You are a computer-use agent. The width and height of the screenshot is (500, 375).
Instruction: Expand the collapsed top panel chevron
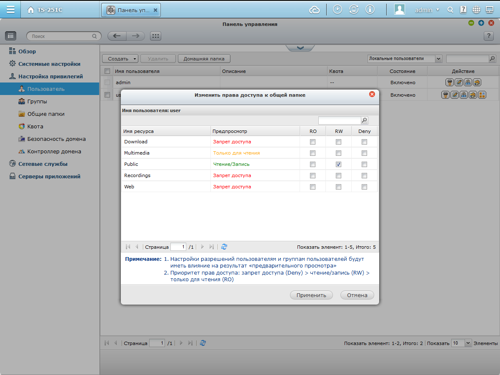pos(300,48)
